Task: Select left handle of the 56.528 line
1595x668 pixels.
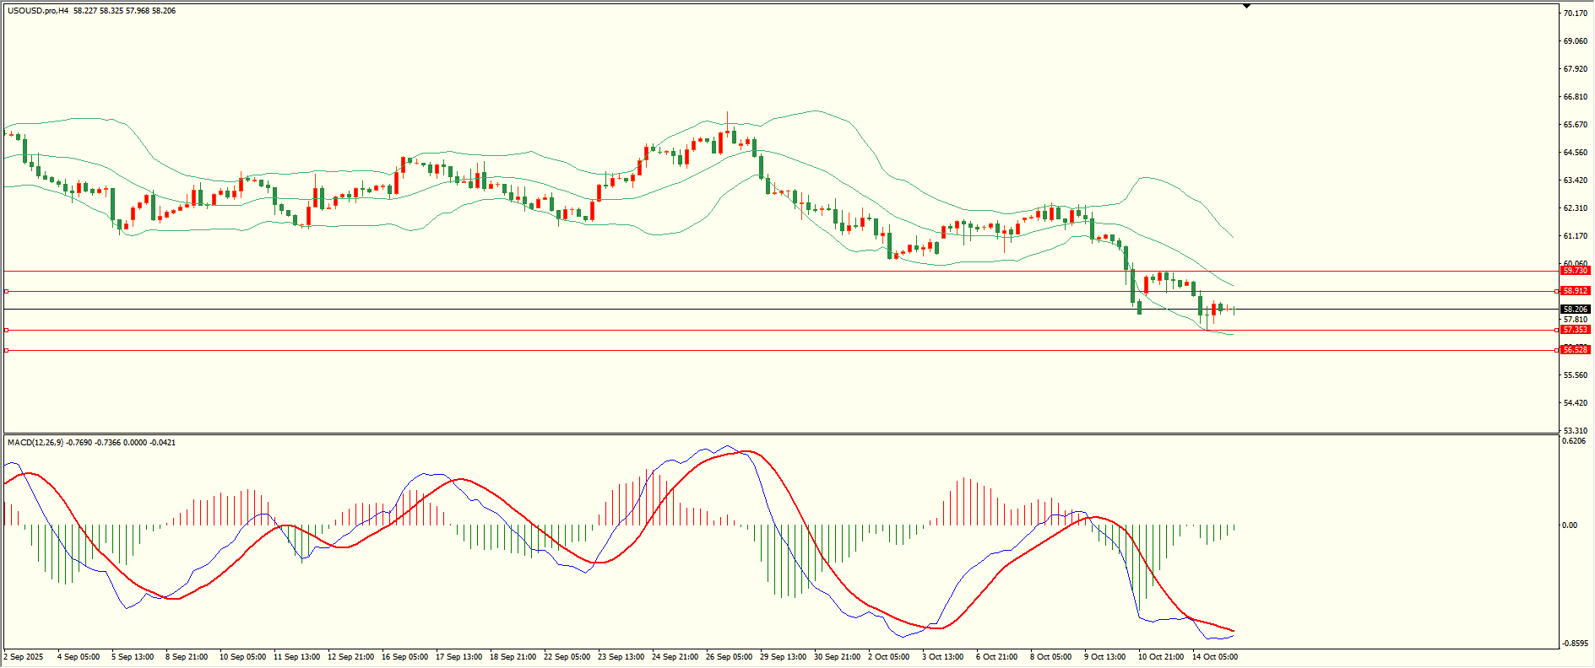Action: tap(7, 350)
